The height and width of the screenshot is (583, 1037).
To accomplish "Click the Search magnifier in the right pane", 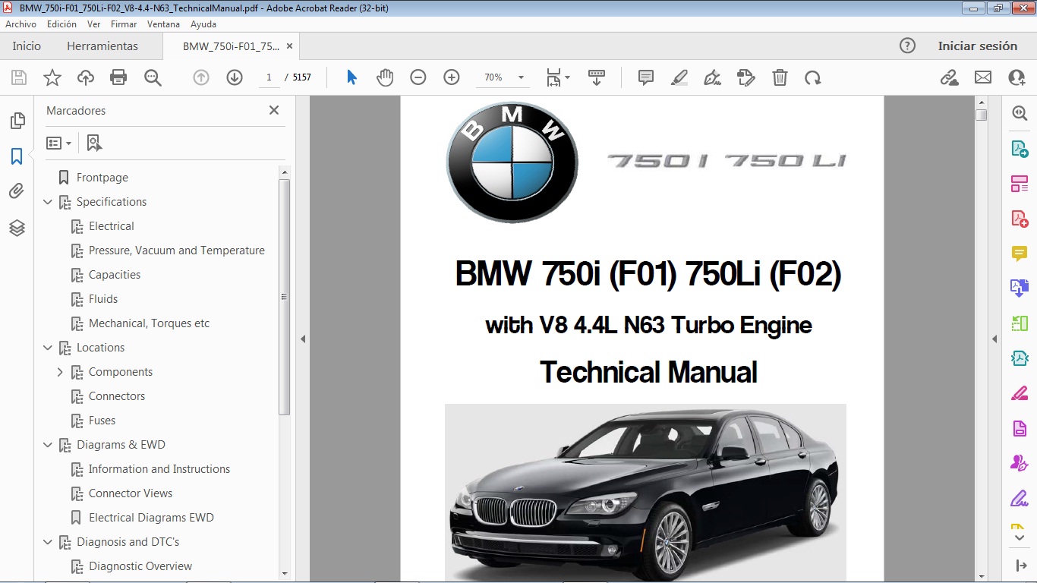I will tap(1019, 112).
